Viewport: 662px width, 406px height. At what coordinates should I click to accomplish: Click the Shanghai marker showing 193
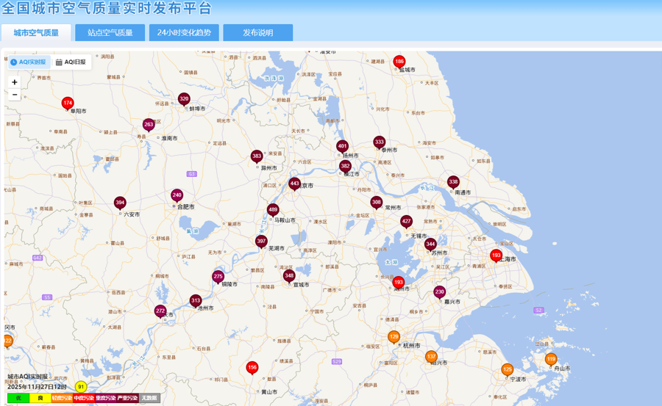tap(496, 255)
